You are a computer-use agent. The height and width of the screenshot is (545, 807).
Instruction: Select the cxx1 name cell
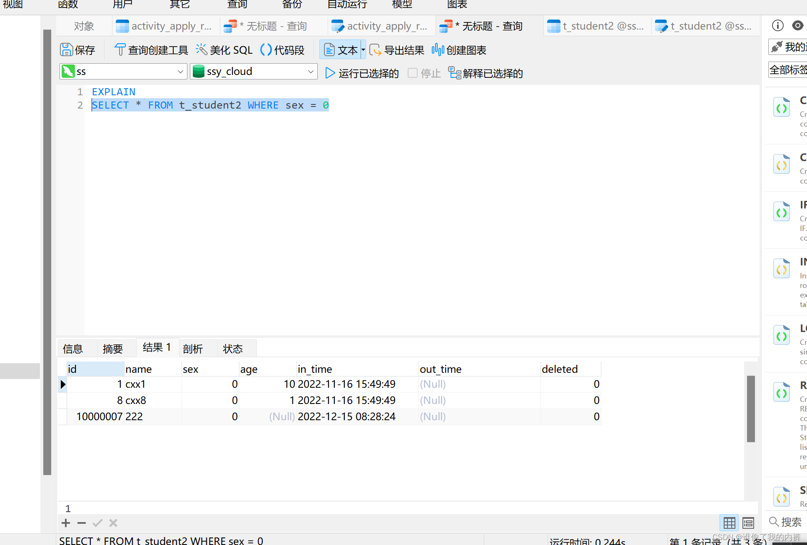point(153,384)
